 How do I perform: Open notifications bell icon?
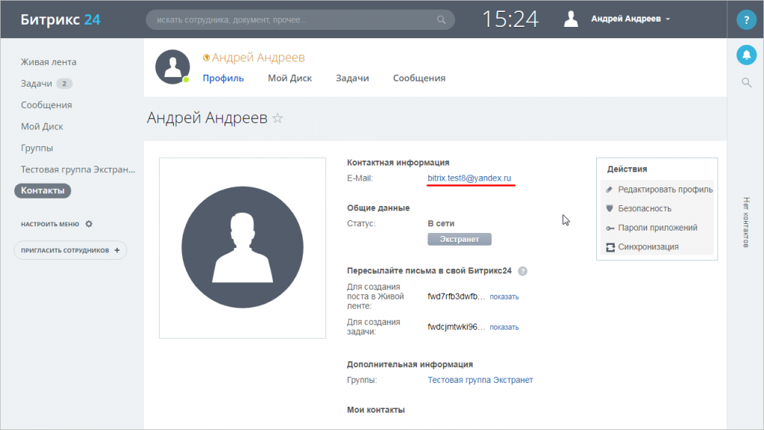click(x=746, y=55)
